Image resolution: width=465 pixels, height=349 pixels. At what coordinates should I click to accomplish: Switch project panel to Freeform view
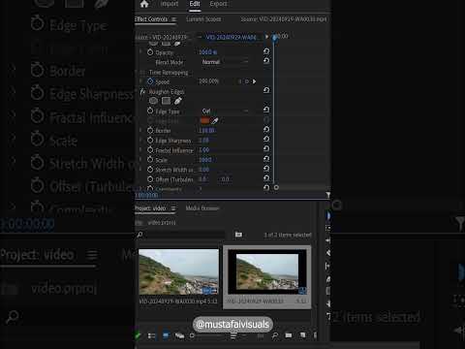[x=179, y=336]
